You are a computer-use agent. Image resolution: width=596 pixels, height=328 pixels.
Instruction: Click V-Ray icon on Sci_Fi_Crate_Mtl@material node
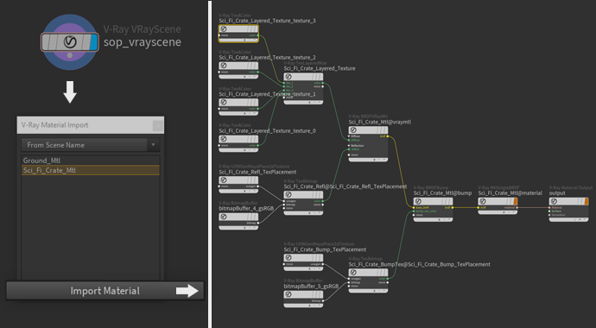[x=483, y=201]
